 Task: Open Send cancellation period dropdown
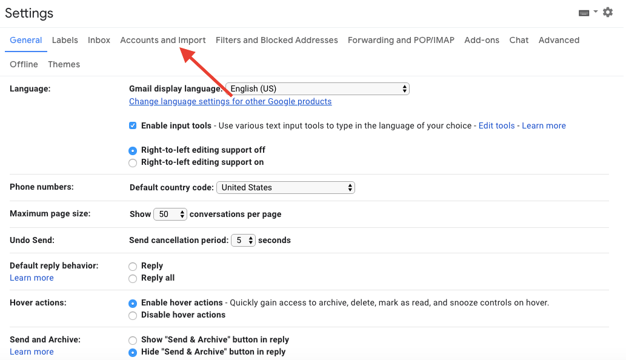coord(243,240)
